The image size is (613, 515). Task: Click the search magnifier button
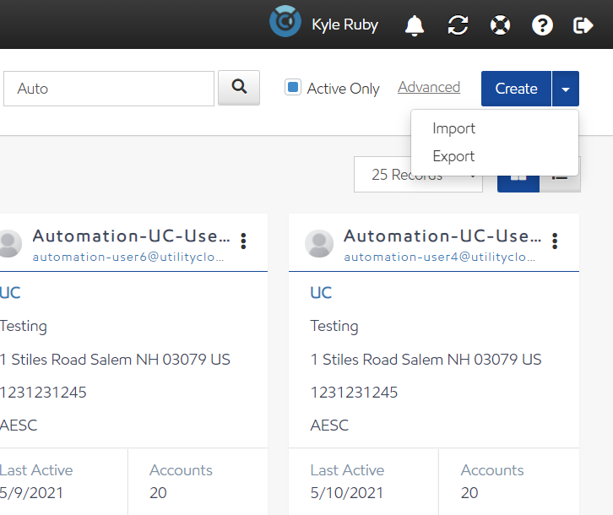(x=239, y=88)
